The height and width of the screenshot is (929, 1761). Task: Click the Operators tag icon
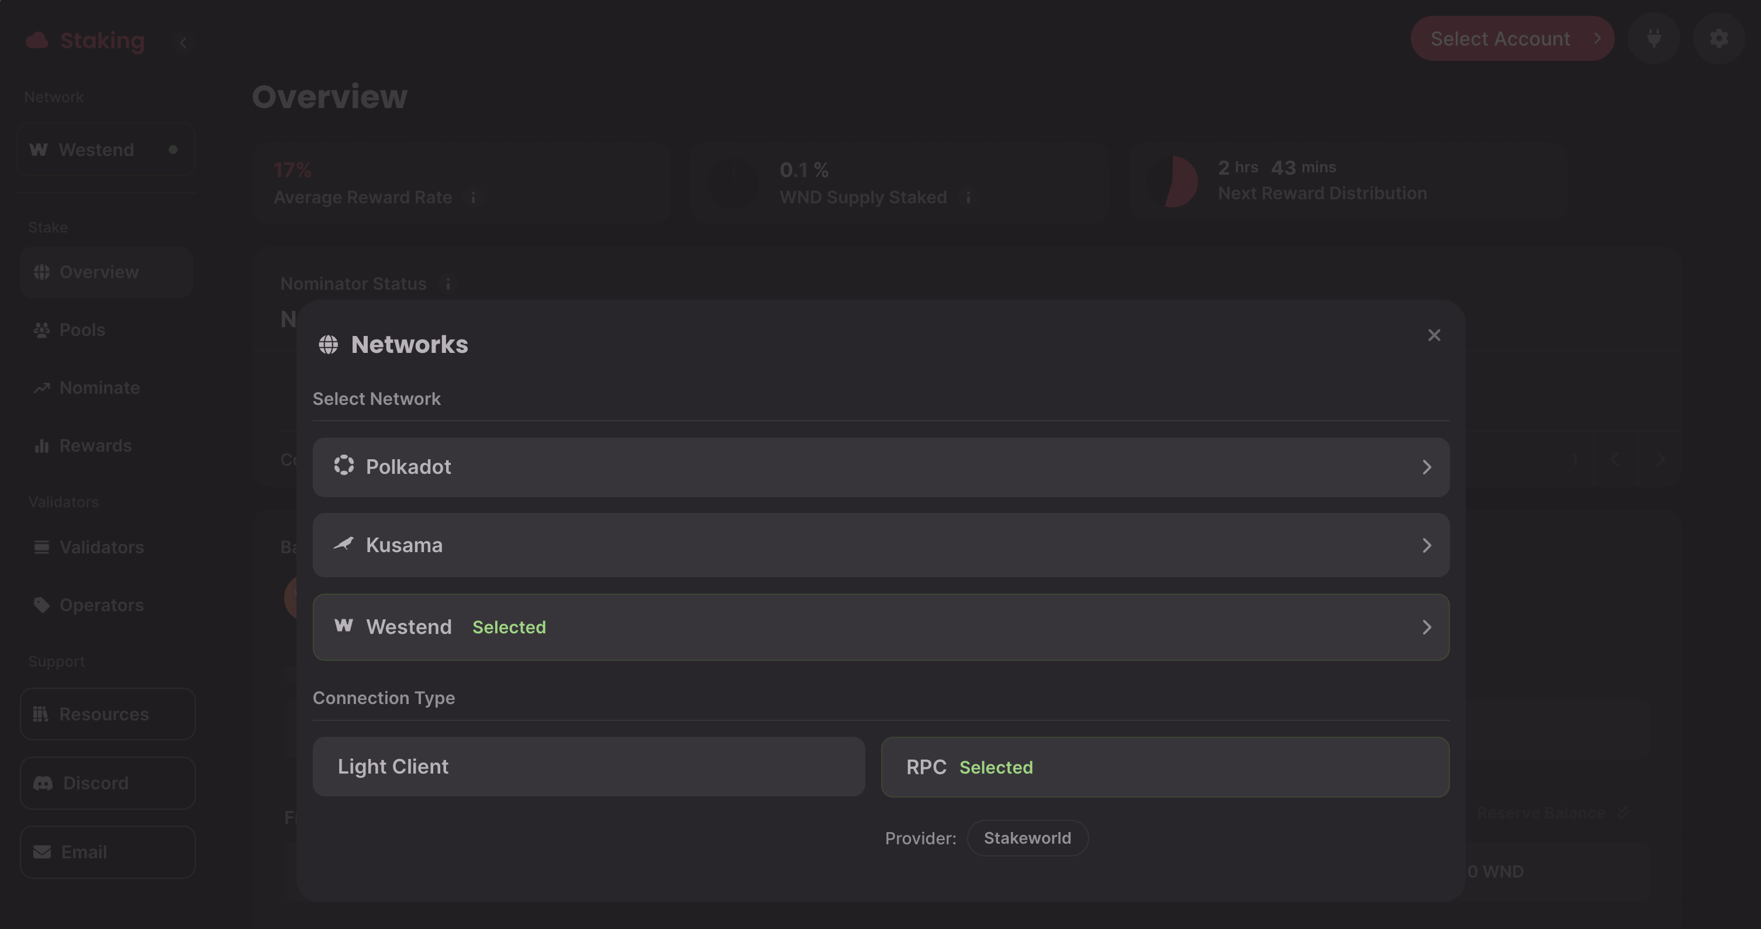pyautogui.click(x=42, y=605)
